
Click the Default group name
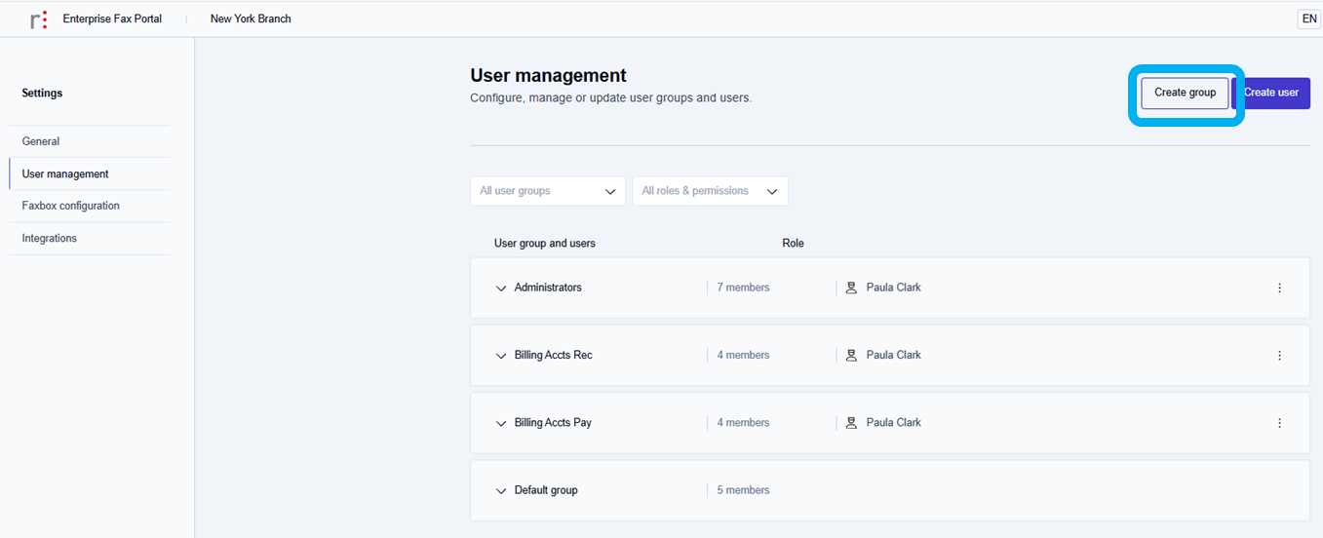546,490
